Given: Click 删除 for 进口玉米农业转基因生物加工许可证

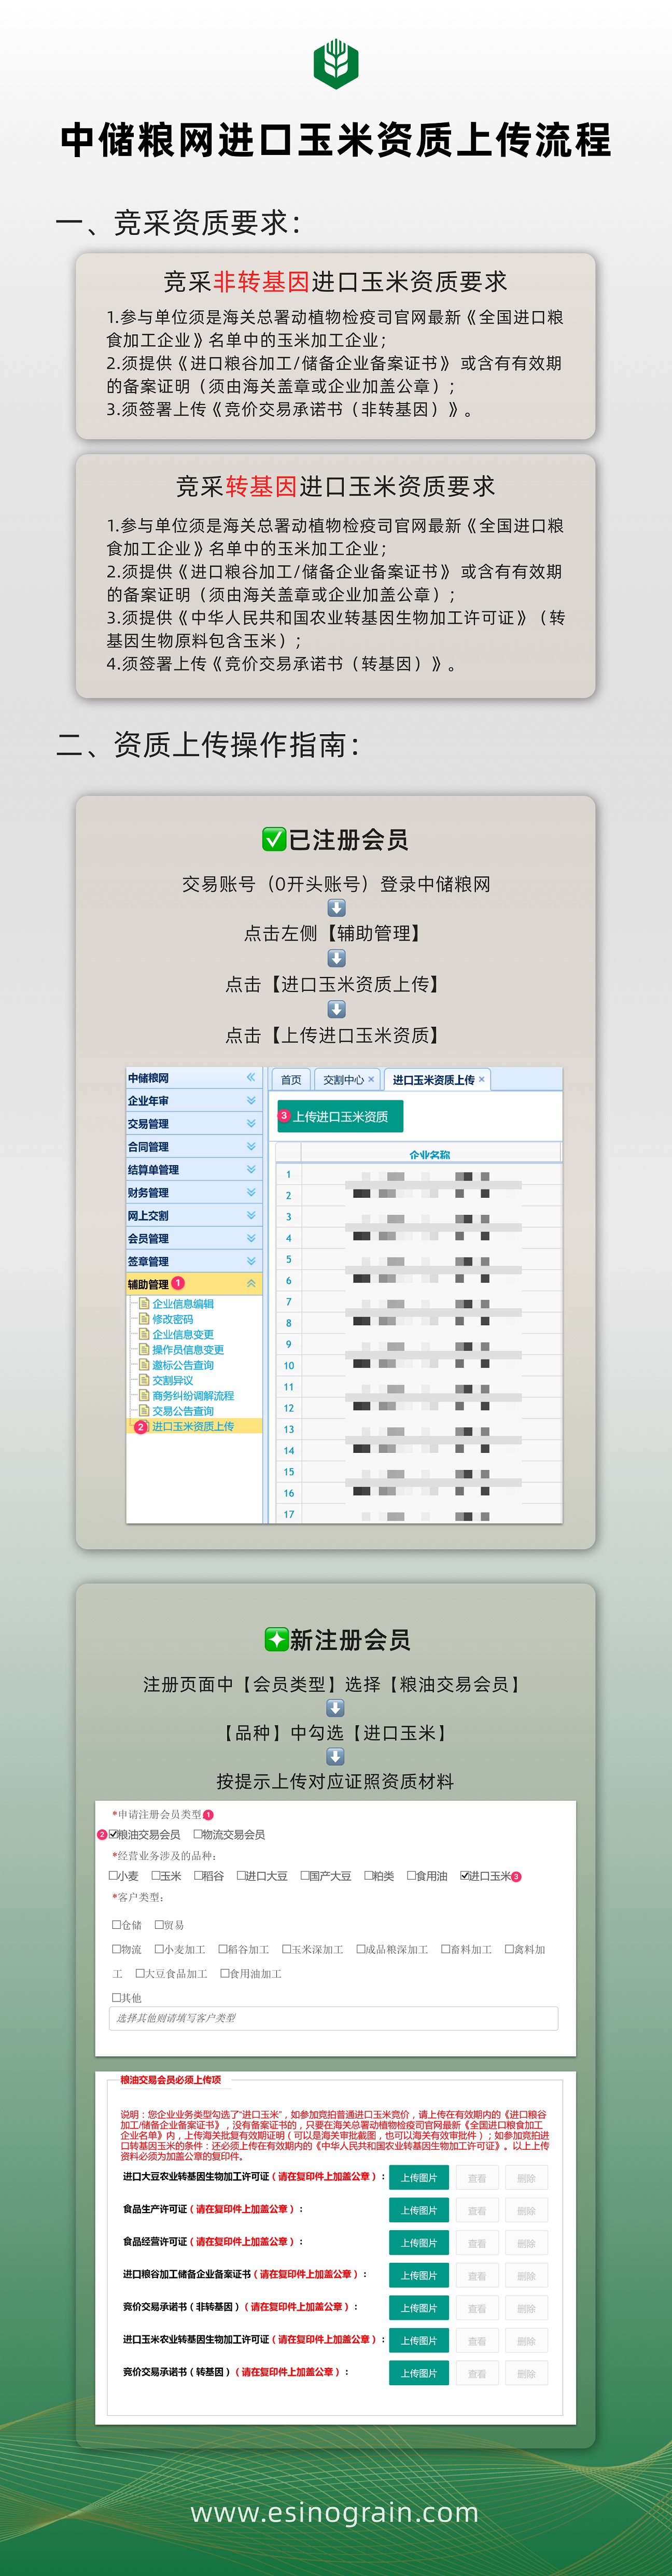Looking at the screenshot, I should tap(527, 2341).
